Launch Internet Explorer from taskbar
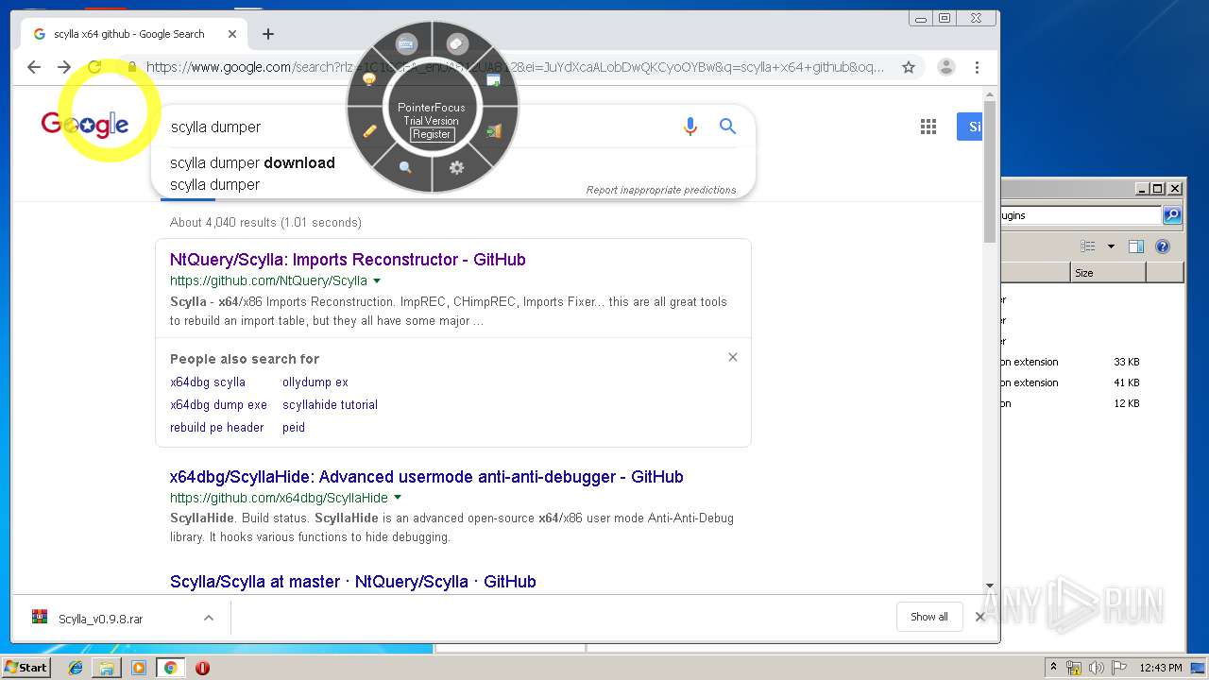This screenshot has height=680, width=1209. tap(76, 668)
